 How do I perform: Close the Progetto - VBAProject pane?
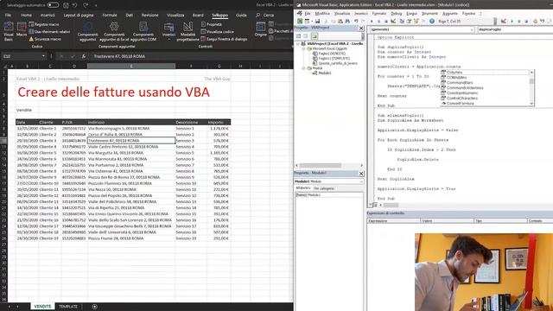[x=361, y=28]
